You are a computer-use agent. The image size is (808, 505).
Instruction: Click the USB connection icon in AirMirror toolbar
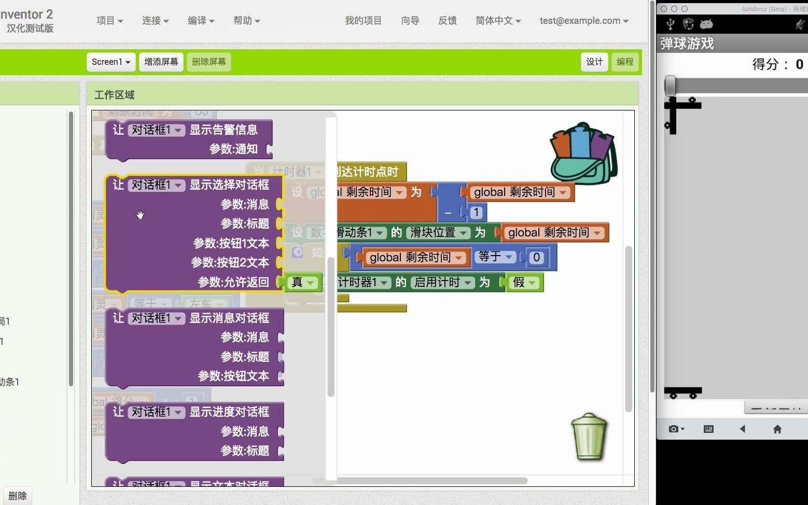(671, 23)
